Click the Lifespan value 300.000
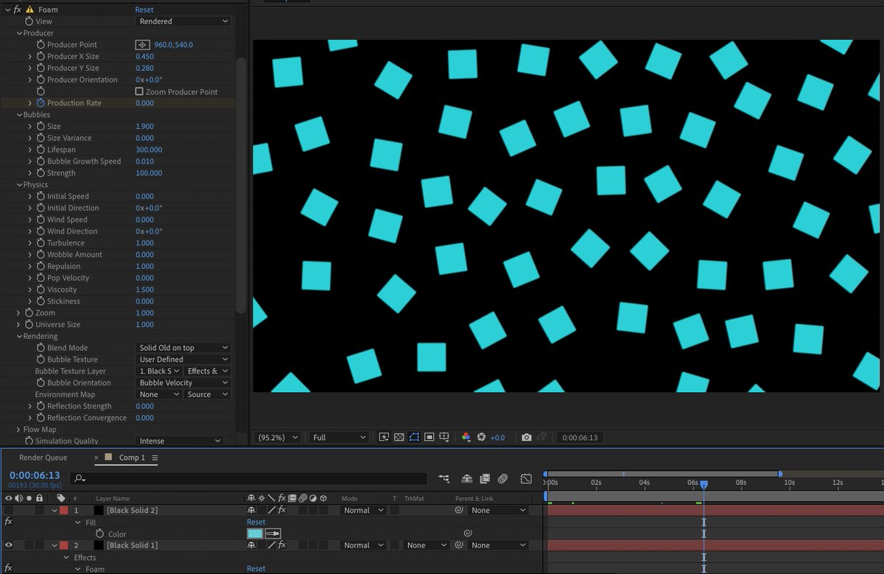This screenshot has width=884, height=574. 149,150
